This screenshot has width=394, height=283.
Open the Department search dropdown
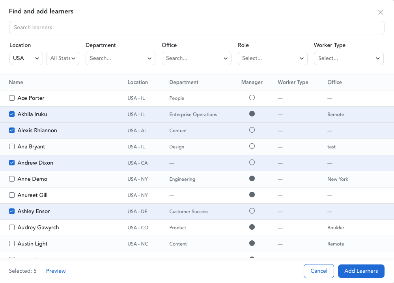120,58
